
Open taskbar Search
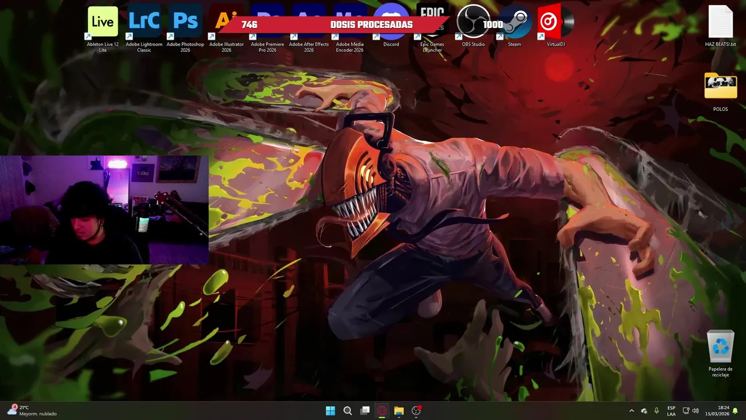click(x=347, y=411)
